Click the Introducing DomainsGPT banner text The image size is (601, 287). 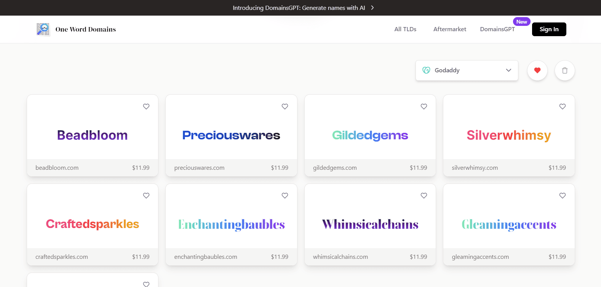[299, 8]
